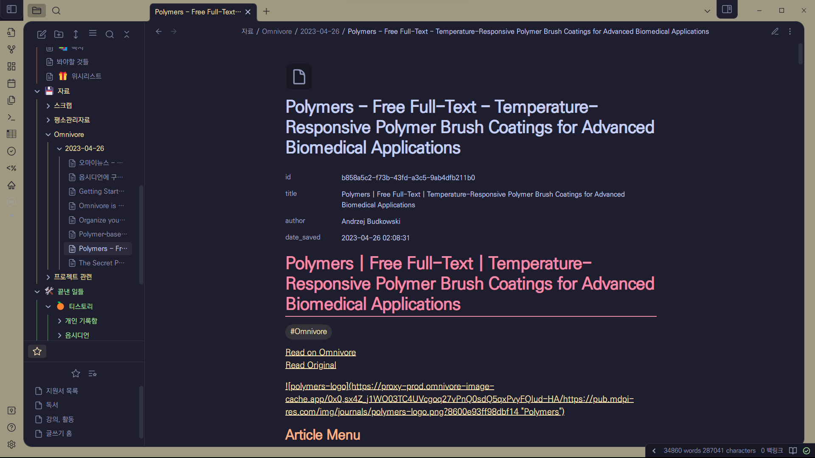Open the command palette terminal icon
This screenshot has width=815, height=458.
point(11,117)
